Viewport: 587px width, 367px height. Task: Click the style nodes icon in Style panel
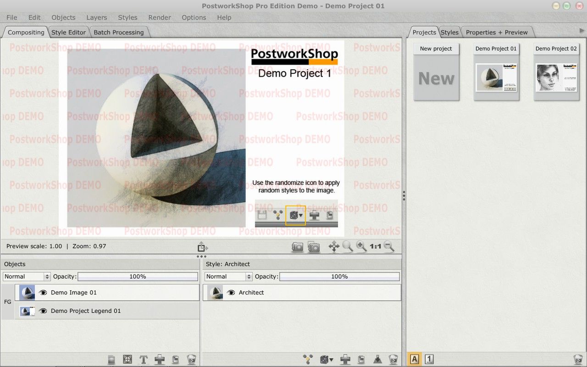point(308,360)
